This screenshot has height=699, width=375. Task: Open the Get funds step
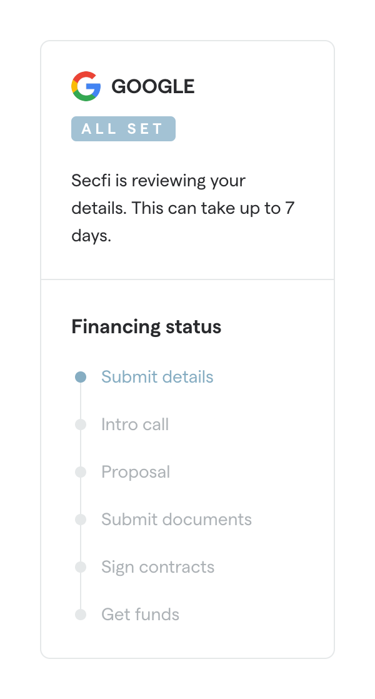tap(140, 615)
